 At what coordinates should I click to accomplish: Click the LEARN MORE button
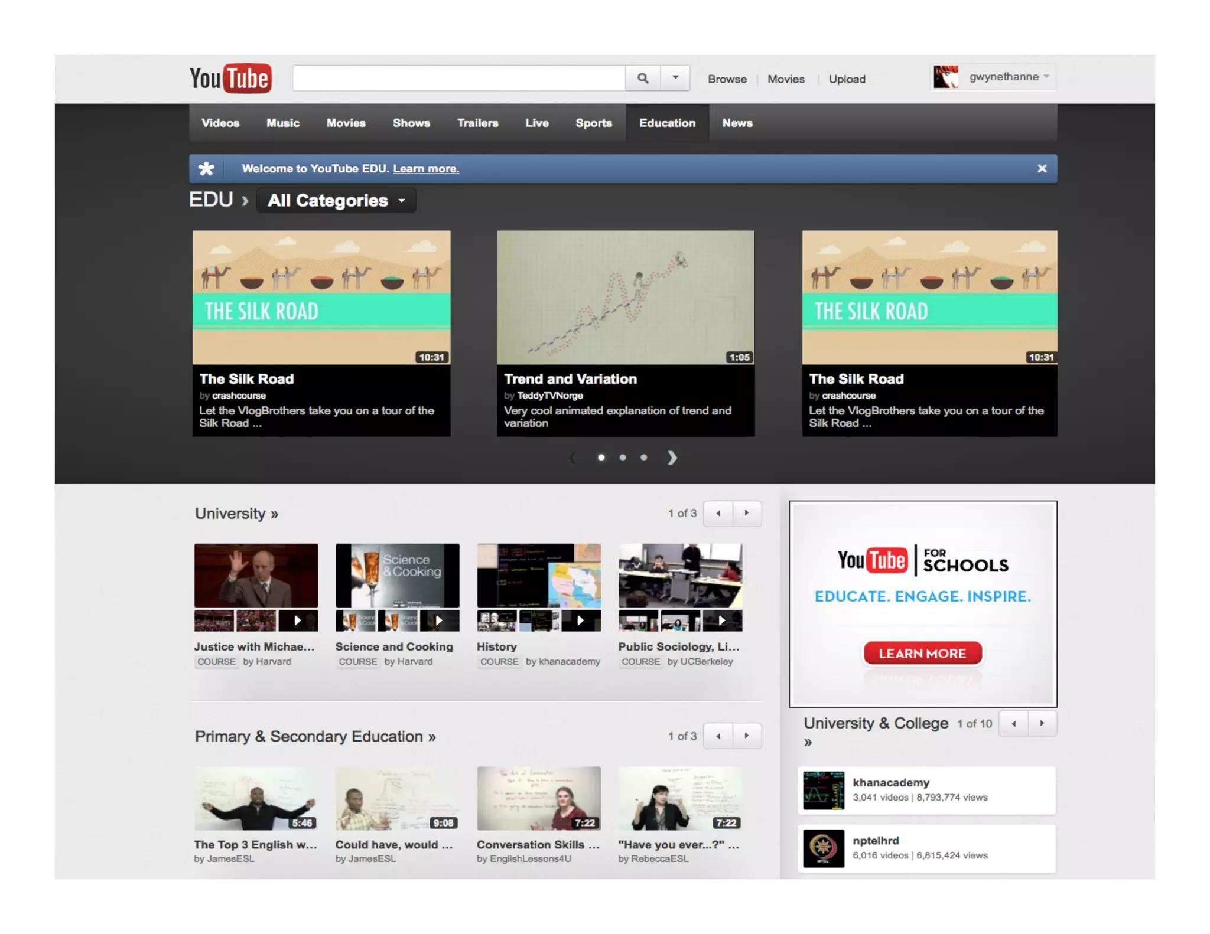coord(922,654)
